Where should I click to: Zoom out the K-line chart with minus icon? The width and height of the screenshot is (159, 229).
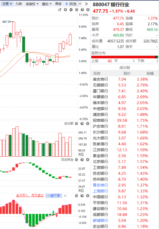click(x=71, y=10)
